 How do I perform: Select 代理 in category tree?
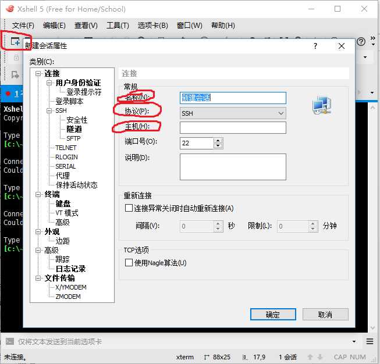pos(62,176)
